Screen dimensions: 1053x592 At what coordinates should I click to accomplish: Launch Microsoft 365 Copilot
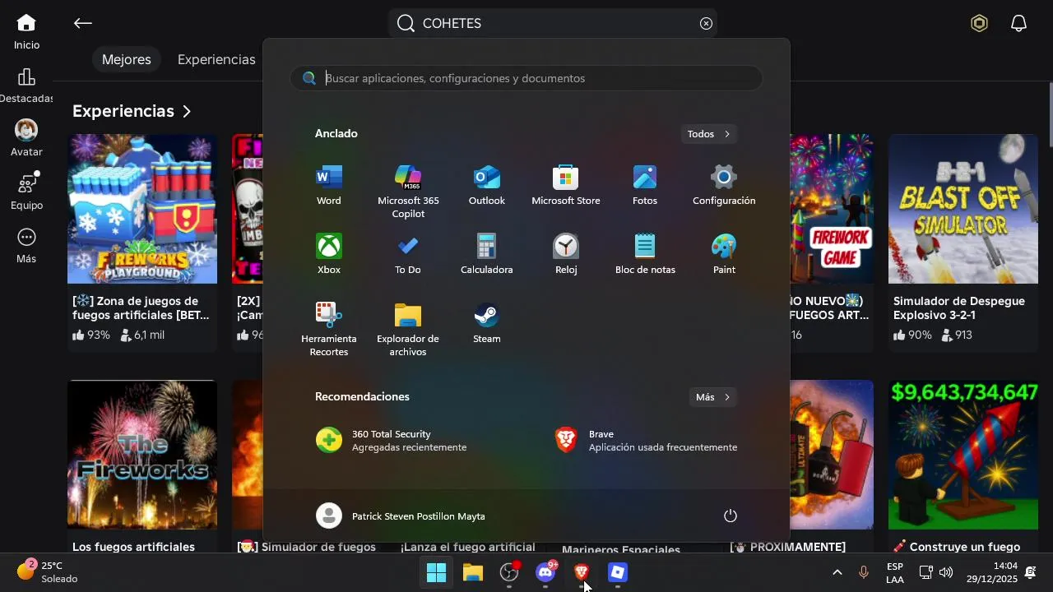[x=408, y=192]
